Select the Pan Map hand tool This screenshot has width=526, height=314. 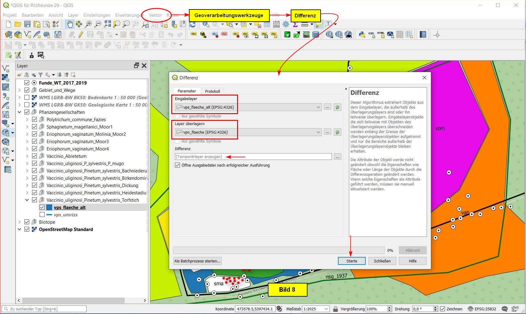tap(70, 24)
